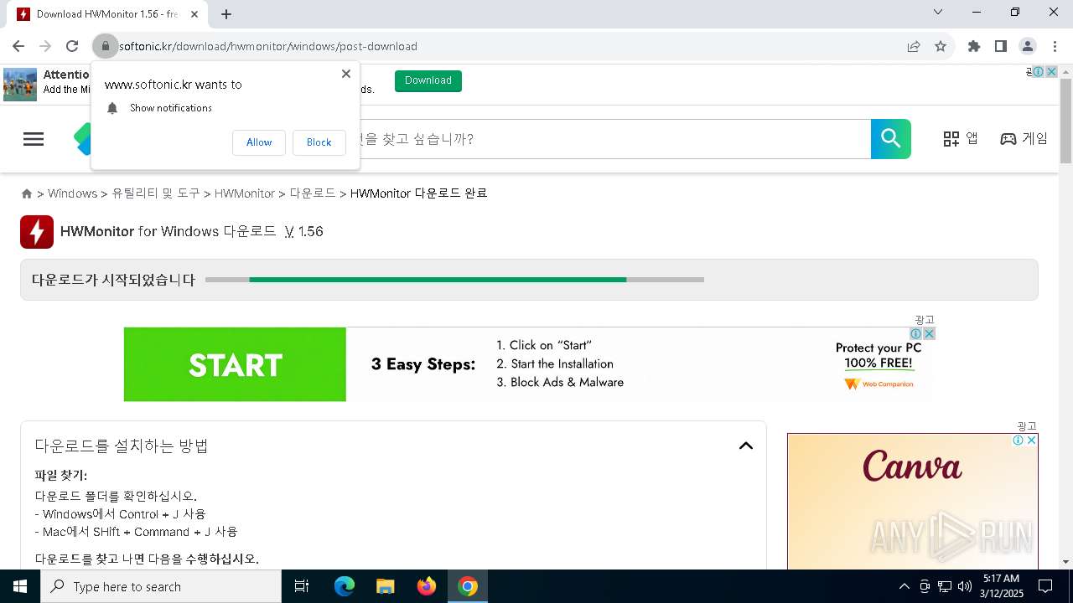The width and height of the screenshot is (1073, 603).
Task: Share this page using the share icon
Action: (914, 46)
